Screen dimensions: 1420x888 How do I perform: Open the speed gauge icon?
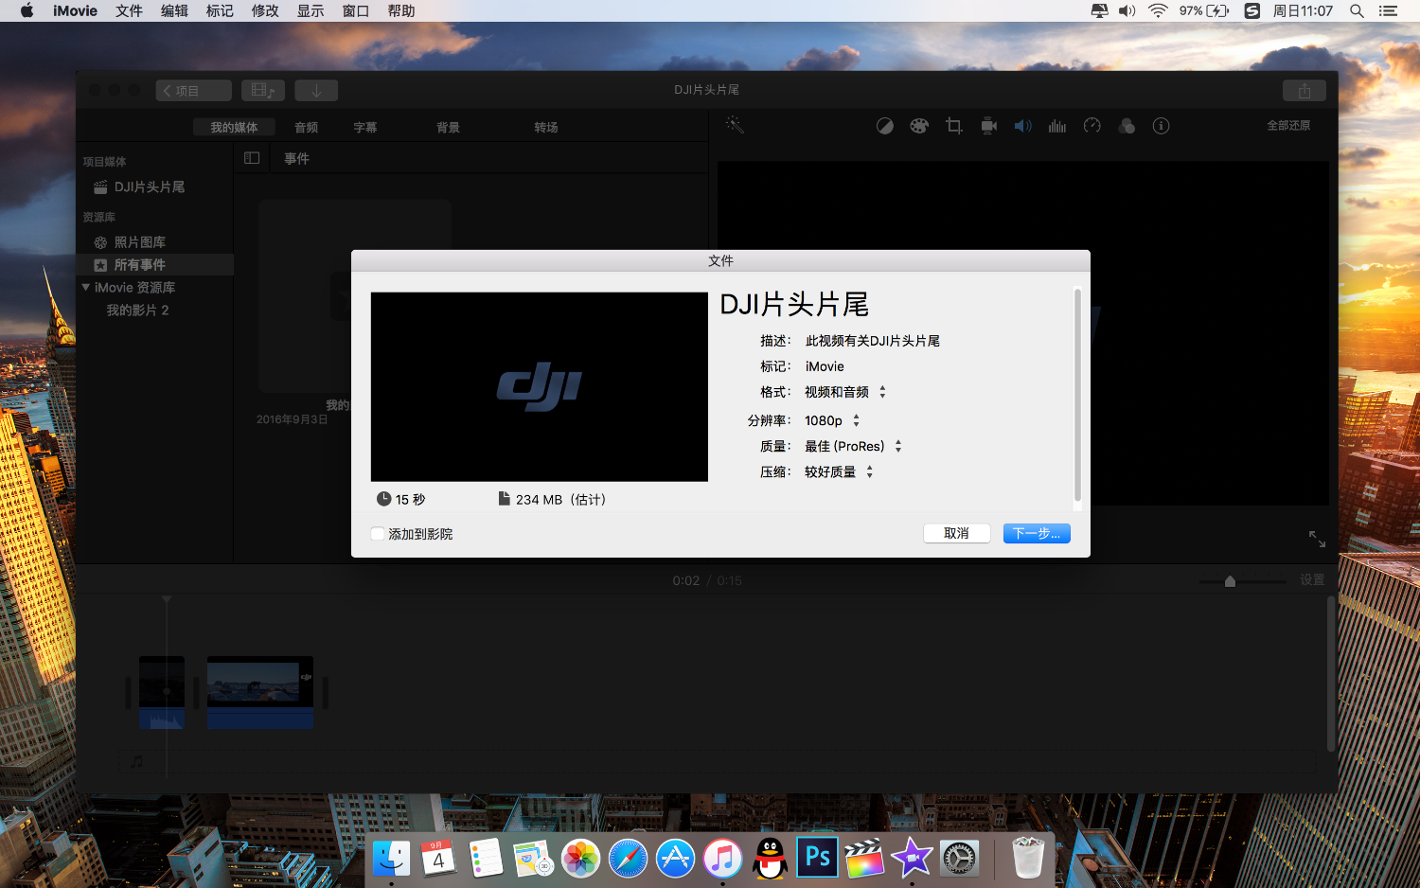coord(1092,126)
